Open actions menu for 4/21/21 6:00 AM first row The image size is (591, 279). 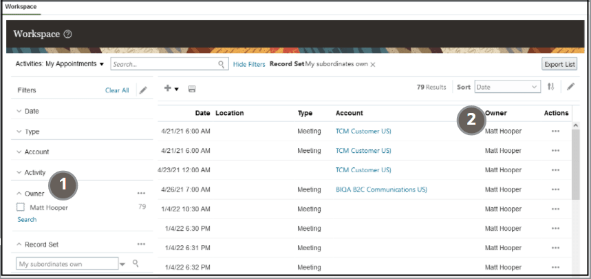tap(555, 131)
